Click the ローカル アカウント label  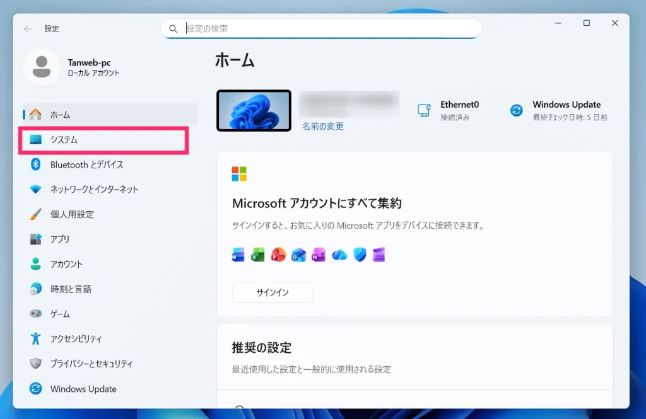(x=93, y=73)
